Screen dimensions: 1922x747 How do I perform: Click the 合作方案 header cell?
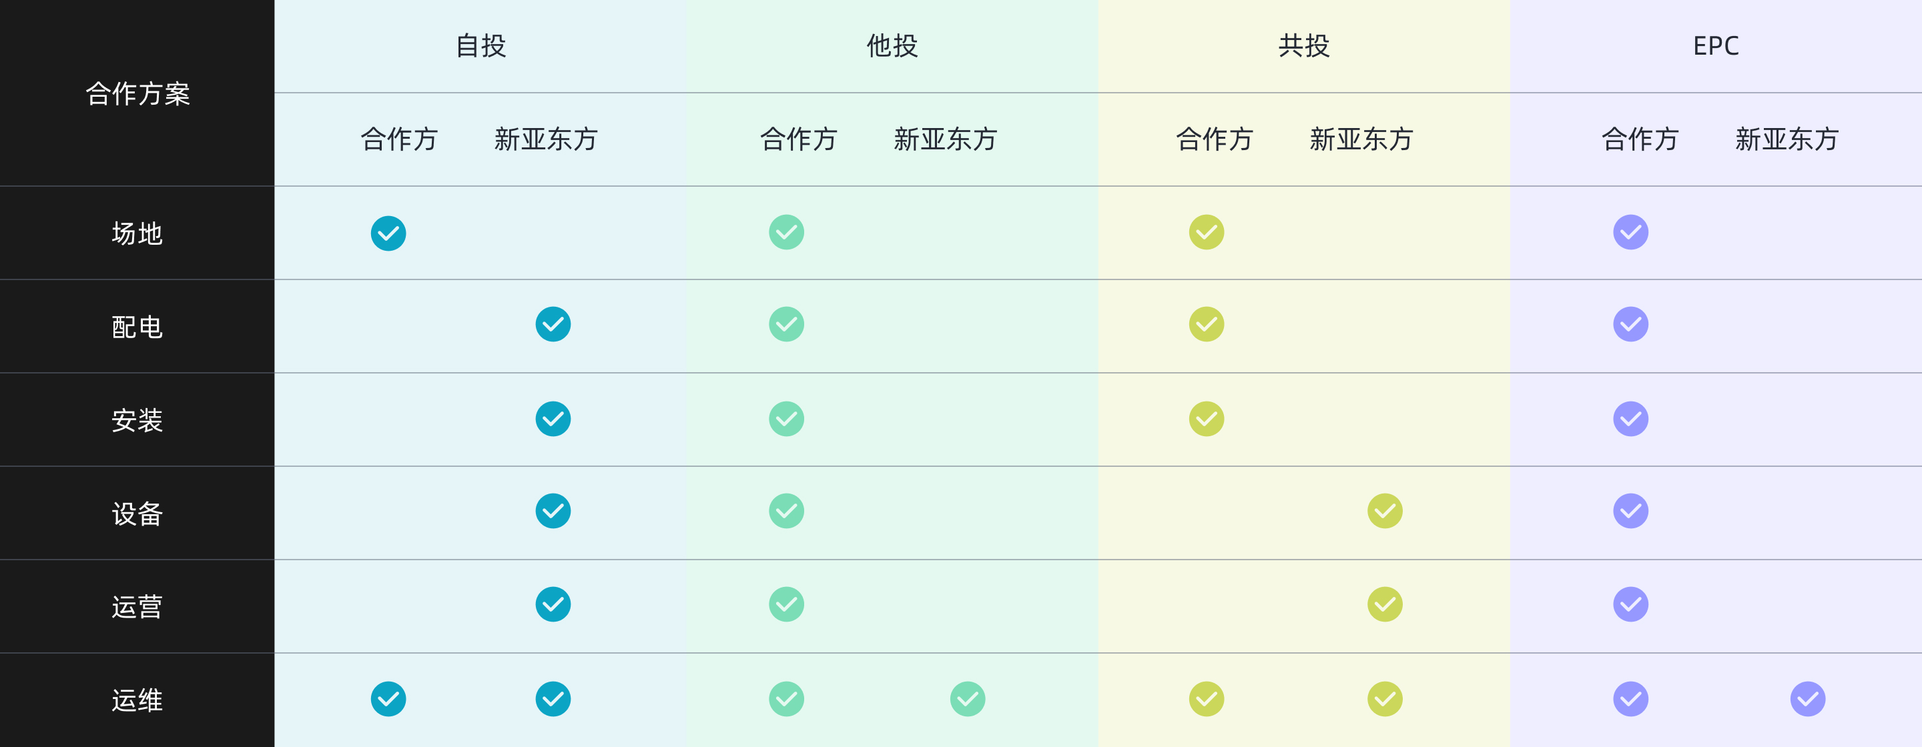point(138,94)
